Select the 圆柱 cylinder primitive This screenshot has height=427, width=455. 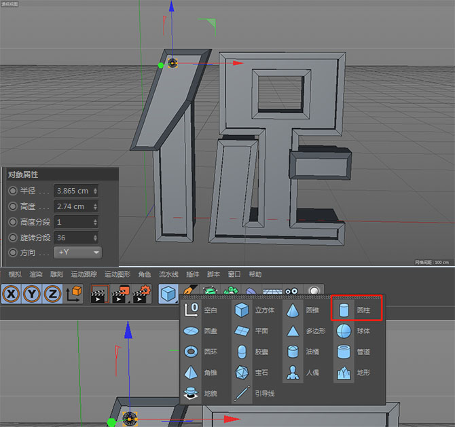pos(357,310)
